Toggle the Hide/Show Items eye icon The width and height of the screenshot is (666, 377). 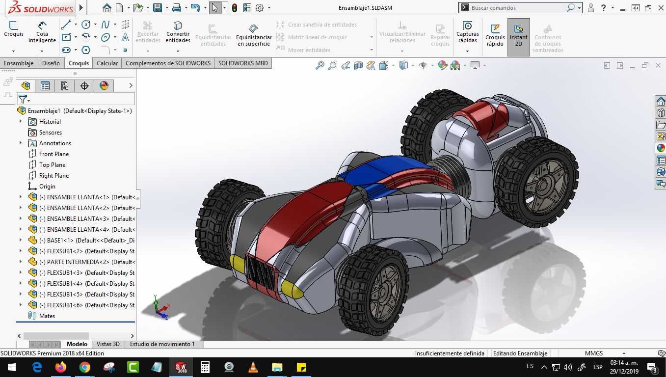423,65
